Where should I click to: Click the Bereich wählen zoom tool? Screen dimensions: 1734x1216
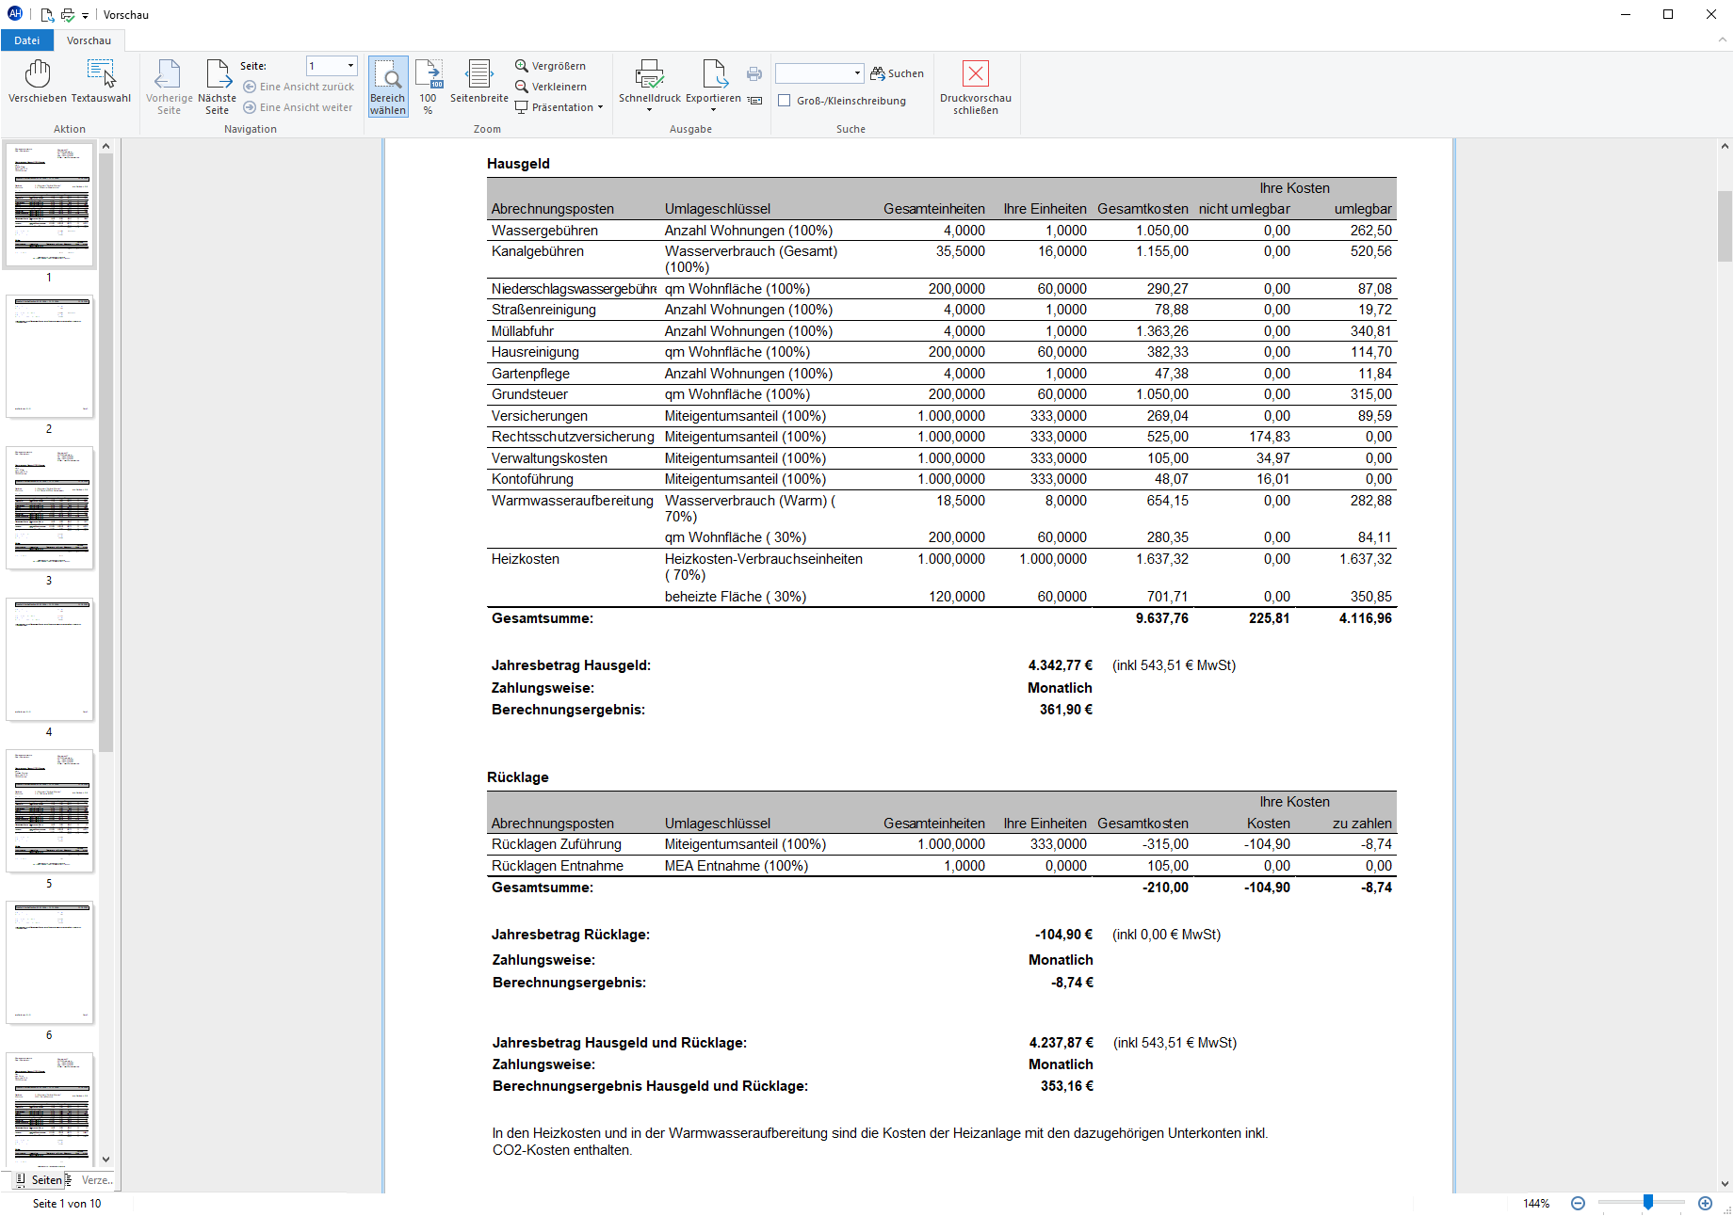click(x=388, y=87)
